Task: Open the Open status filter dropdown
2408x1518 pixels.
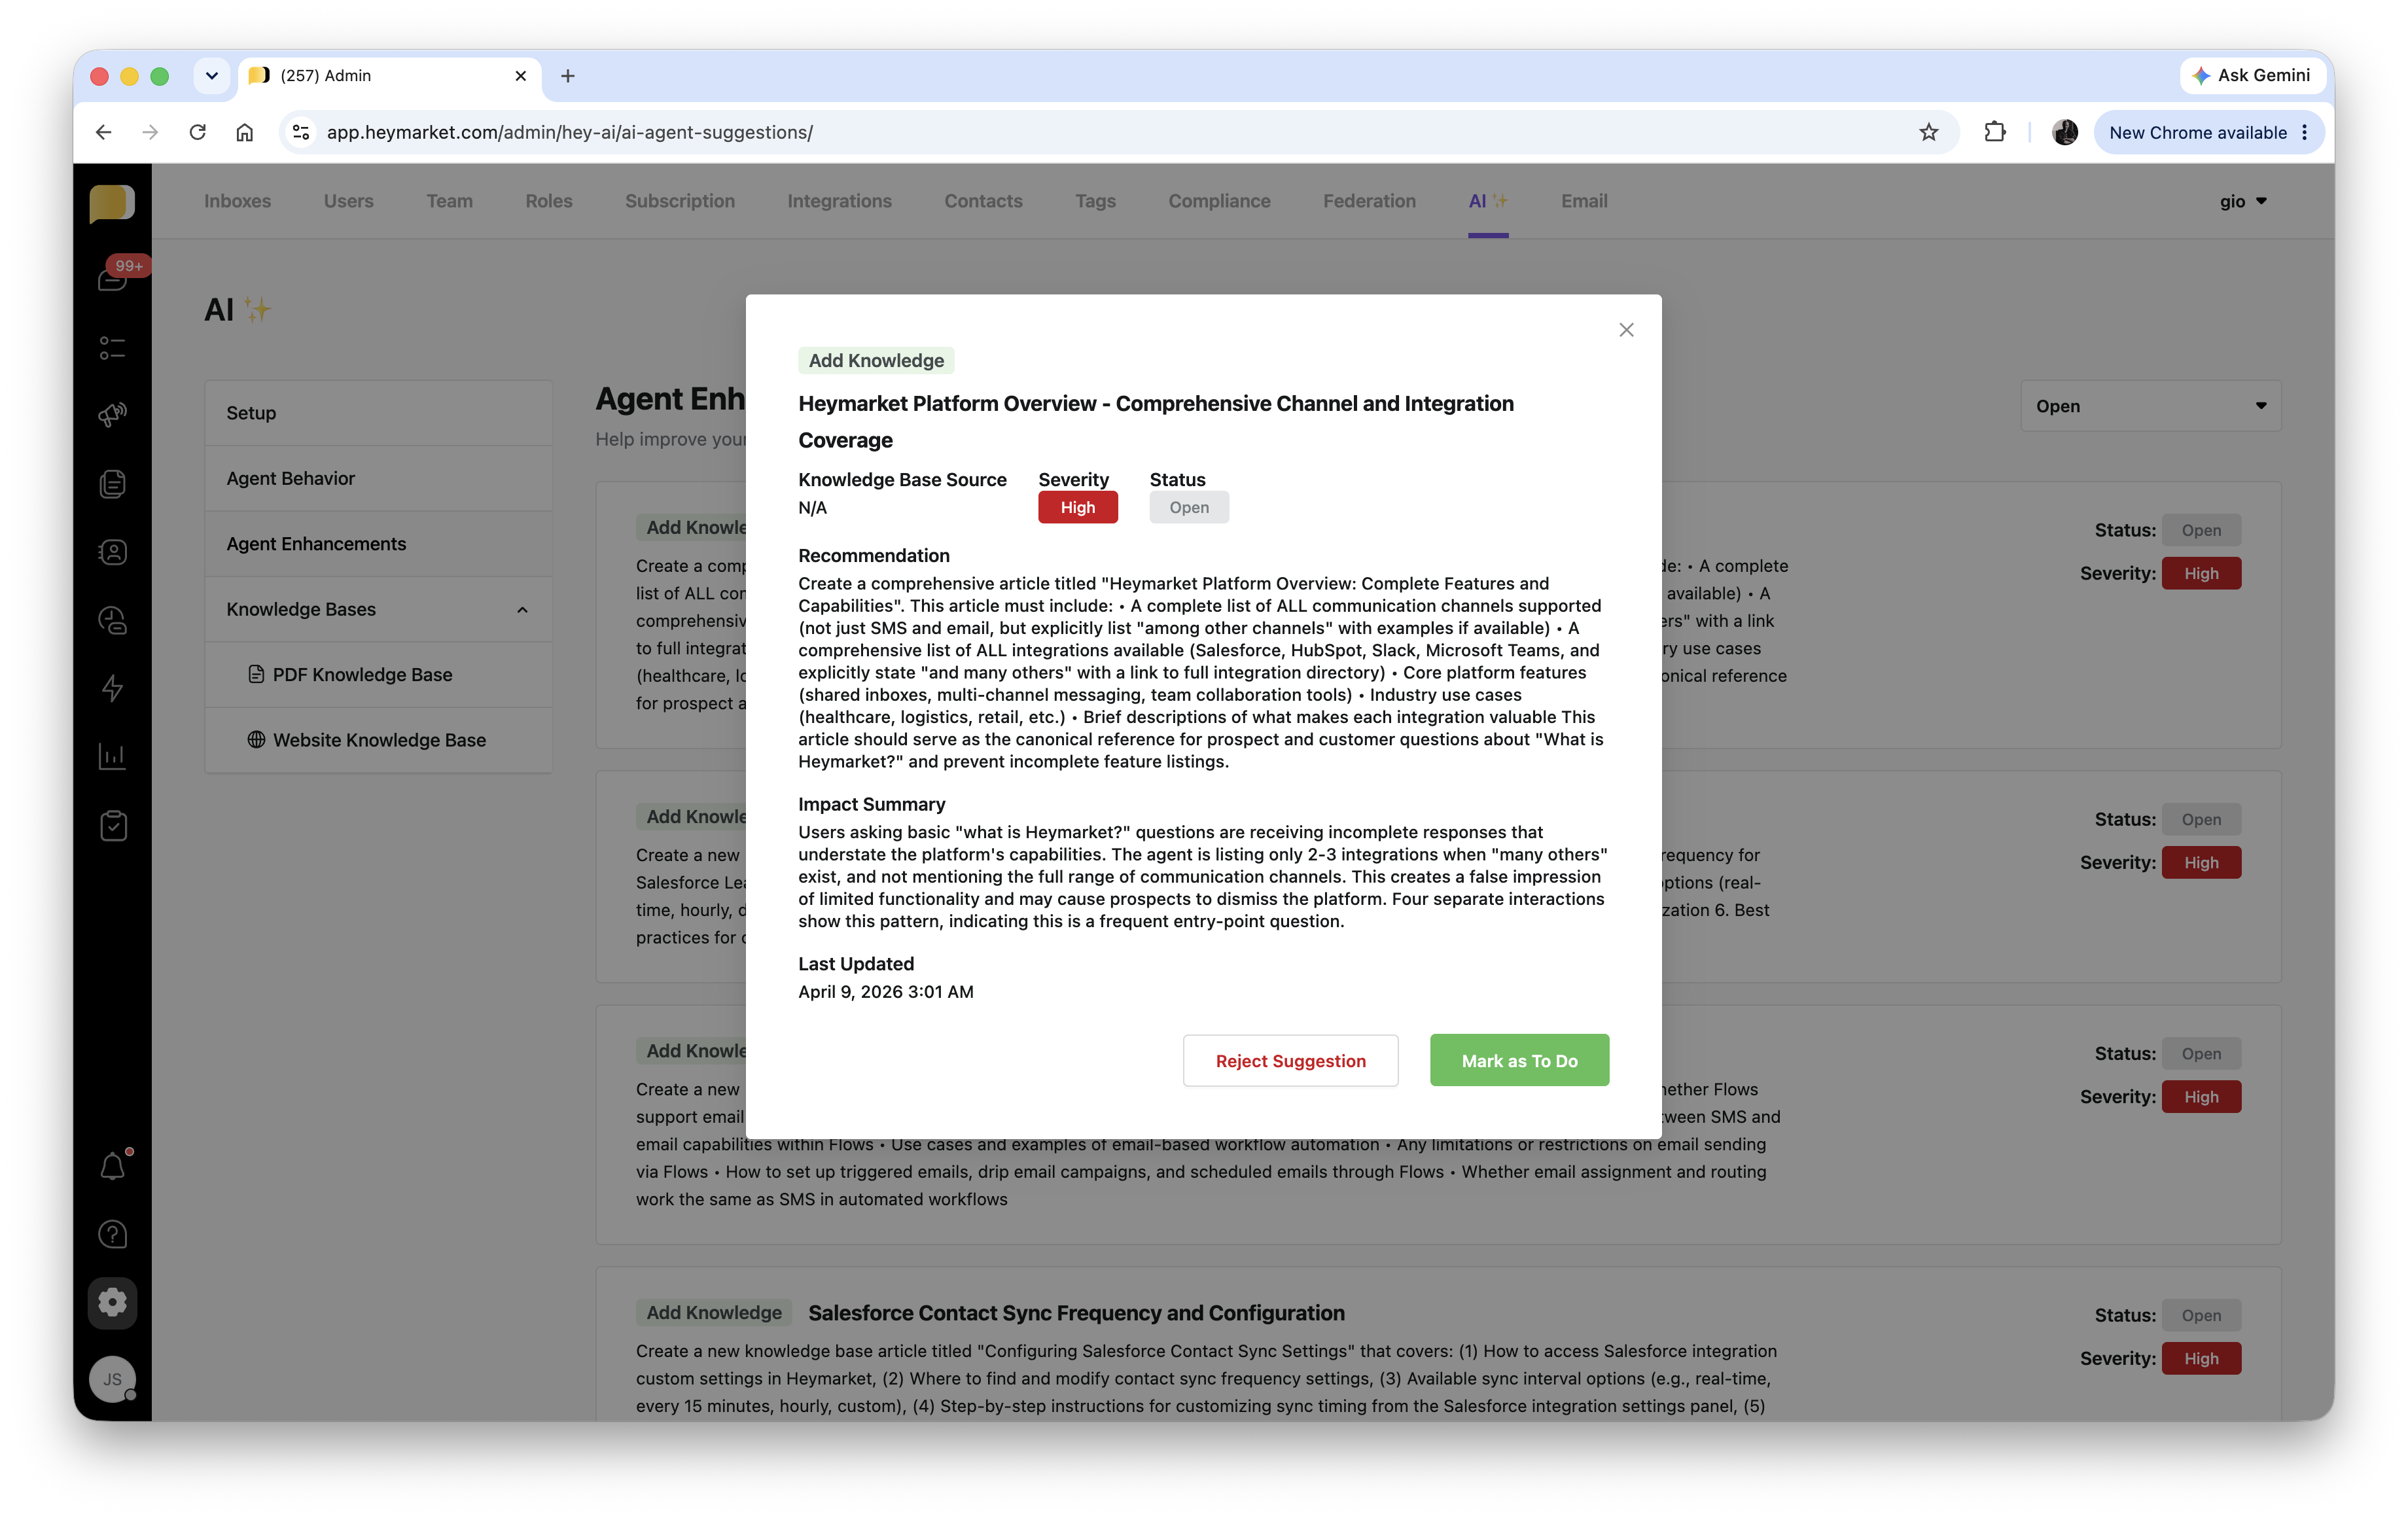Action: click(2150, 406)
